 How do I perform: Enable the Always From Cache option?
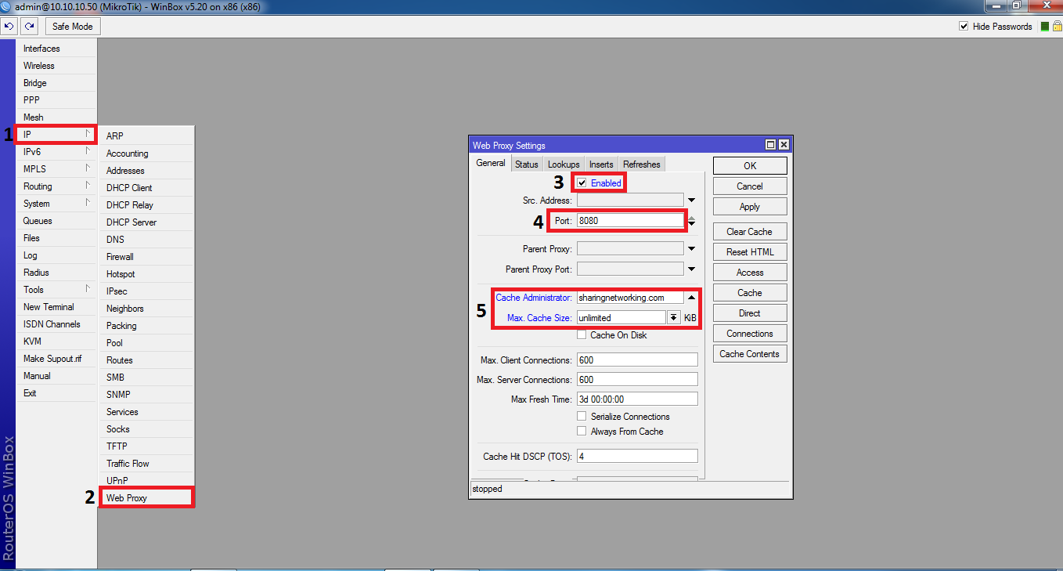pyautogui.click(x=581, y=431)
